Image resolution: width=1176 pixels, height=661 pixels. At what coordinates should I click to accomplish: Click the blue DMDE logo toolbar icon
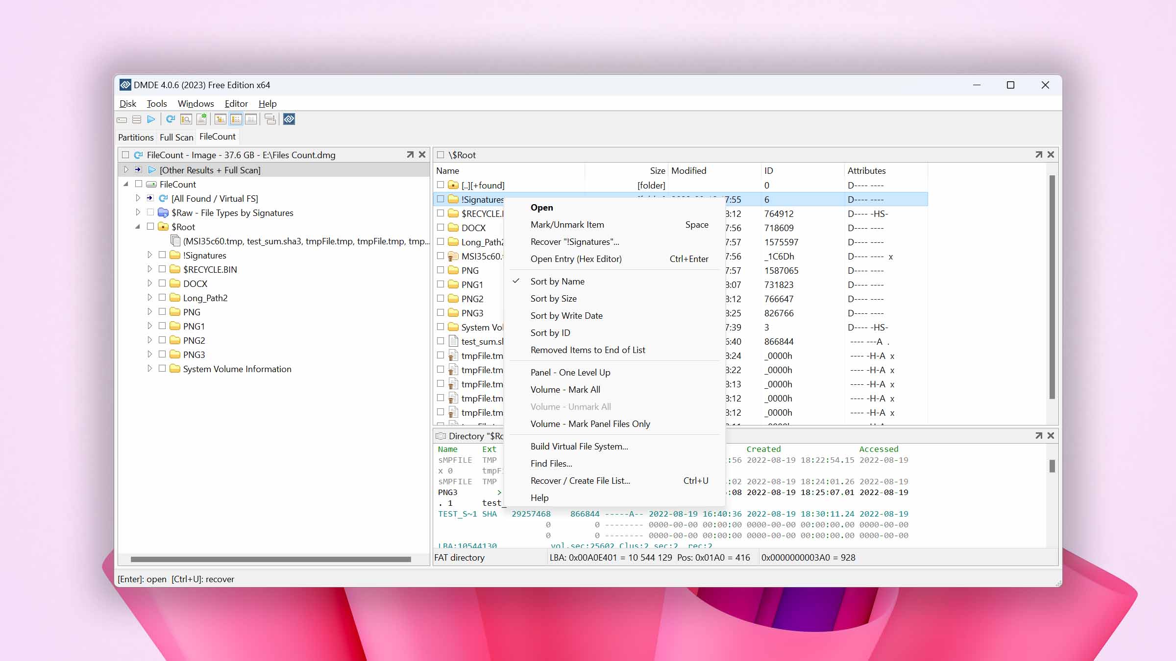pos(289,119)
